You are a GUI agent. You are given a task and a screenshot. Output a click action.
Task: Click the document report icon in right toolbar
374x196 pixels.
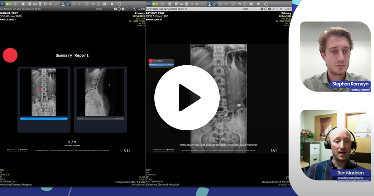(x=176, y=4)
